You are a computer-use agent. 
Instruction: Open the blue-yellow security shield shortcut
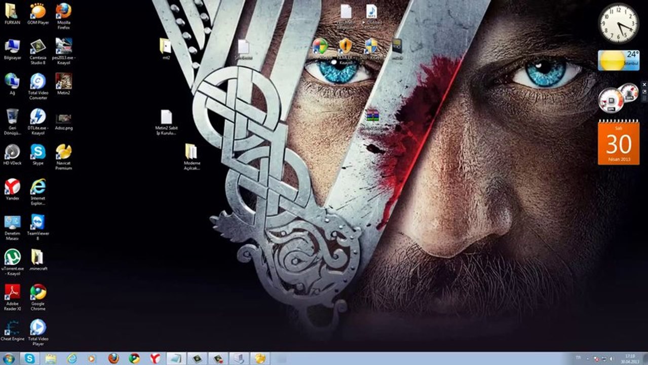point(371,46)
